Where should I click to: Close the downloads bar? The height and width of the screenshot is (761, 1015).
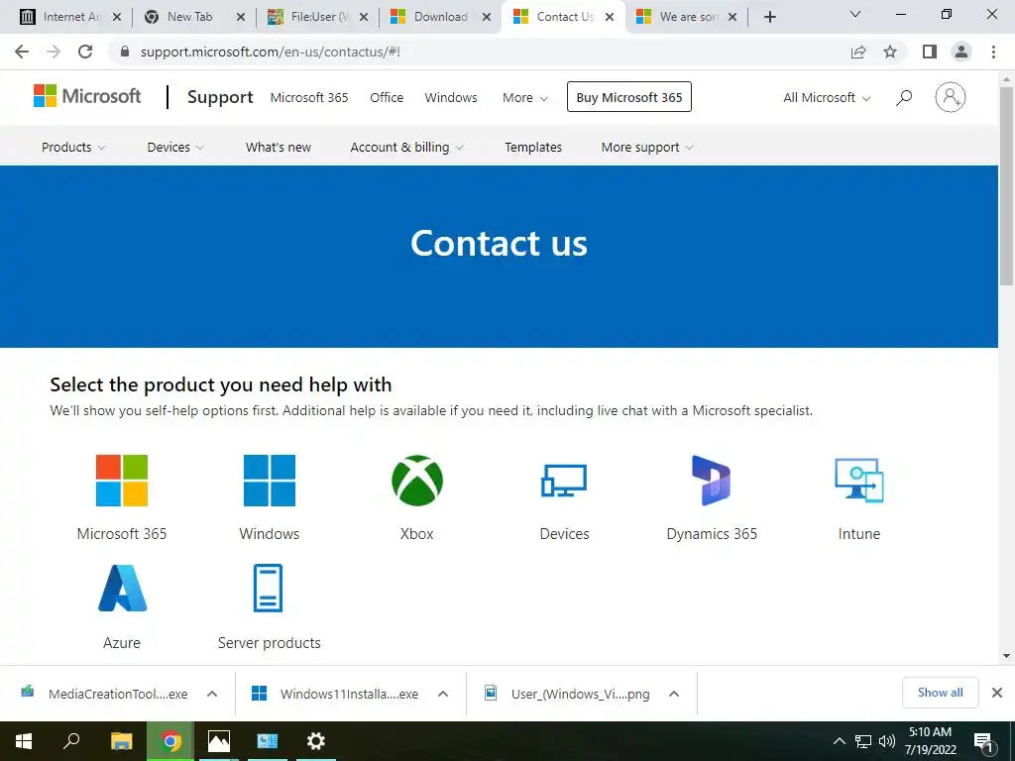tap(997, 693)
